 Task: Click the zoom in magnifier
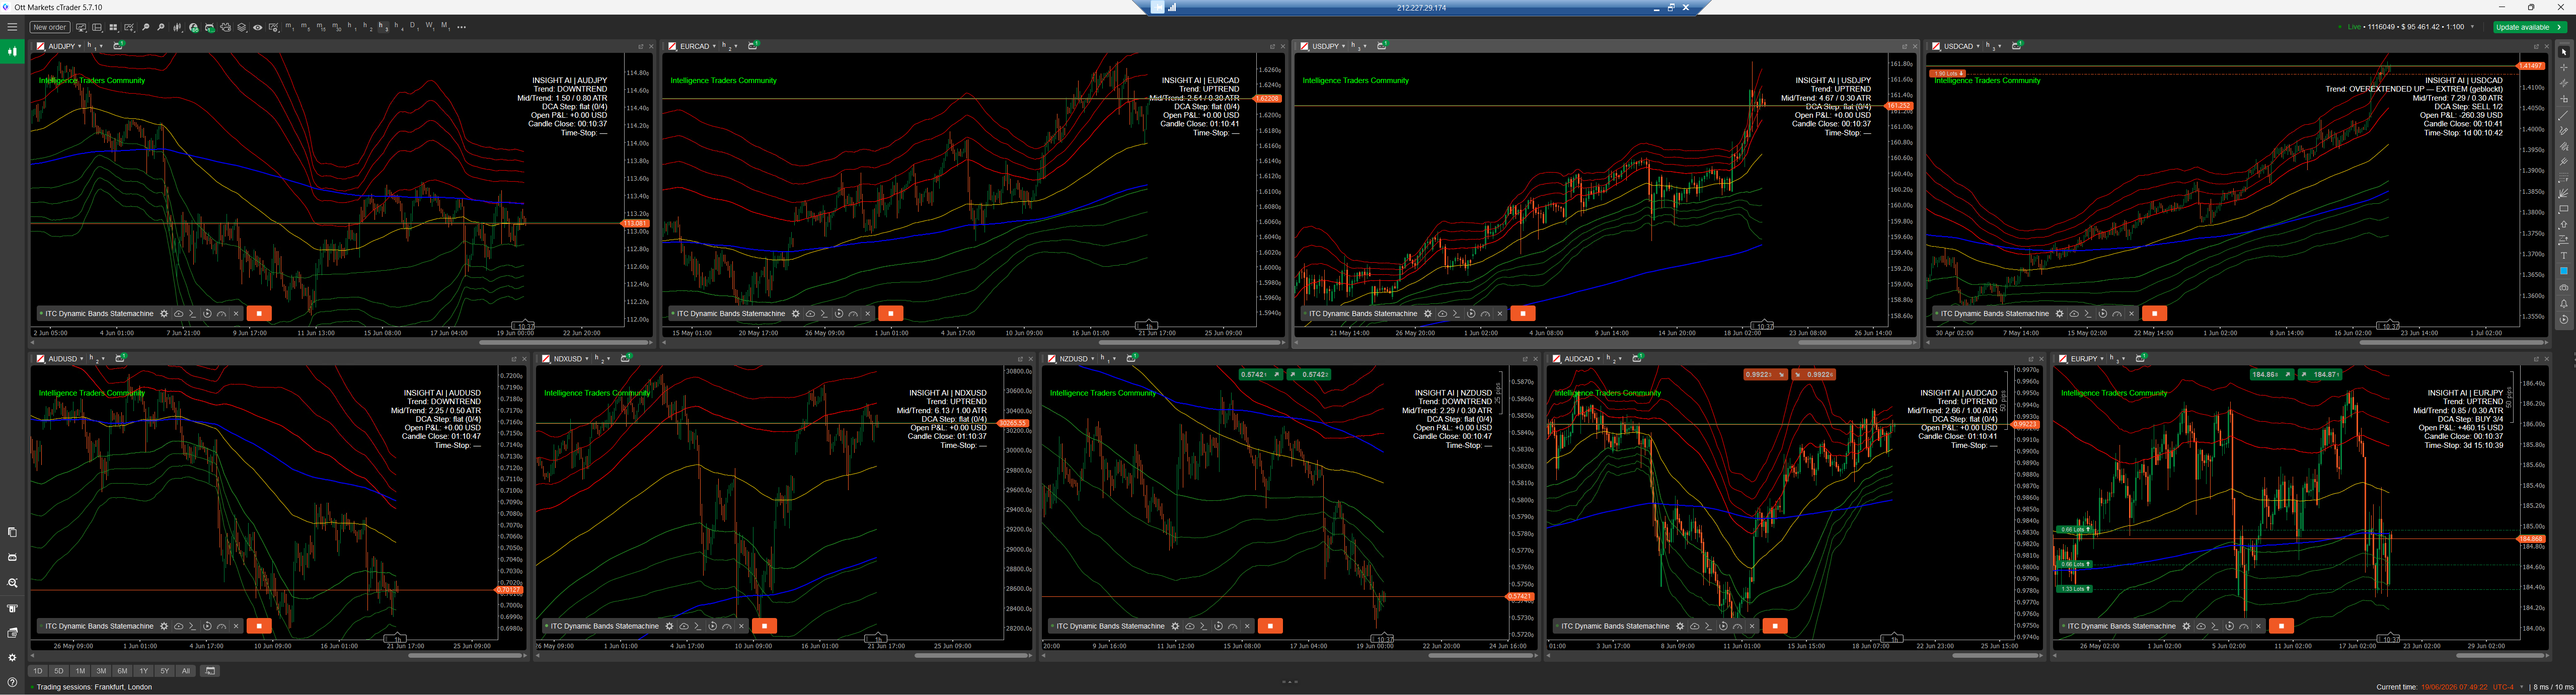tap(161, 27)
